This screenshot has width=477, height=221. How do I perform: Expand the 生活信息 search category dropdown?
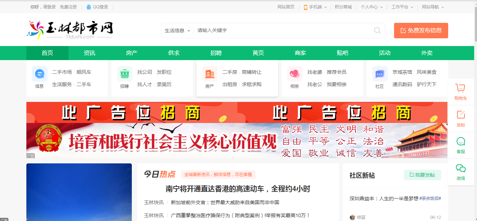pyautogui.click(x=178, y=31)
